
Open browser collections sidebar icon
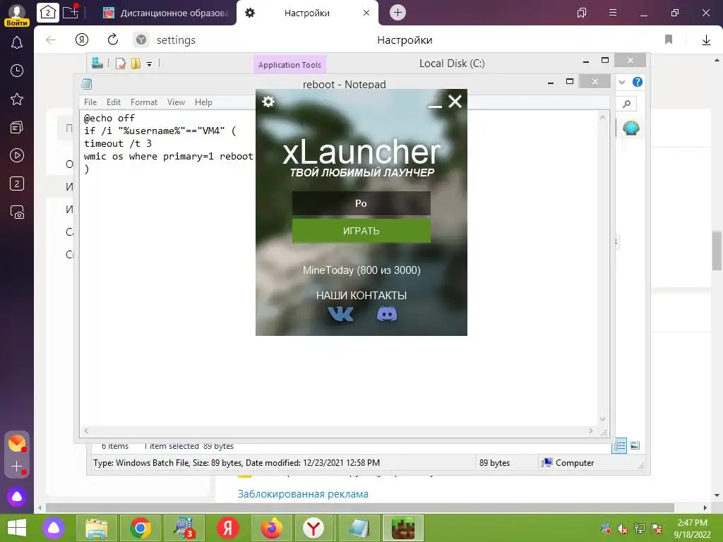17,127
